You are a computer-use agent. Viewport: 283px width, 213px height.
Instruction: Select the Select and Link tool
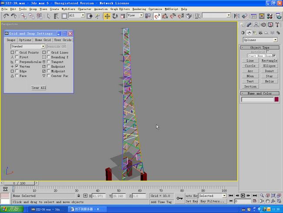pos(24,16)
